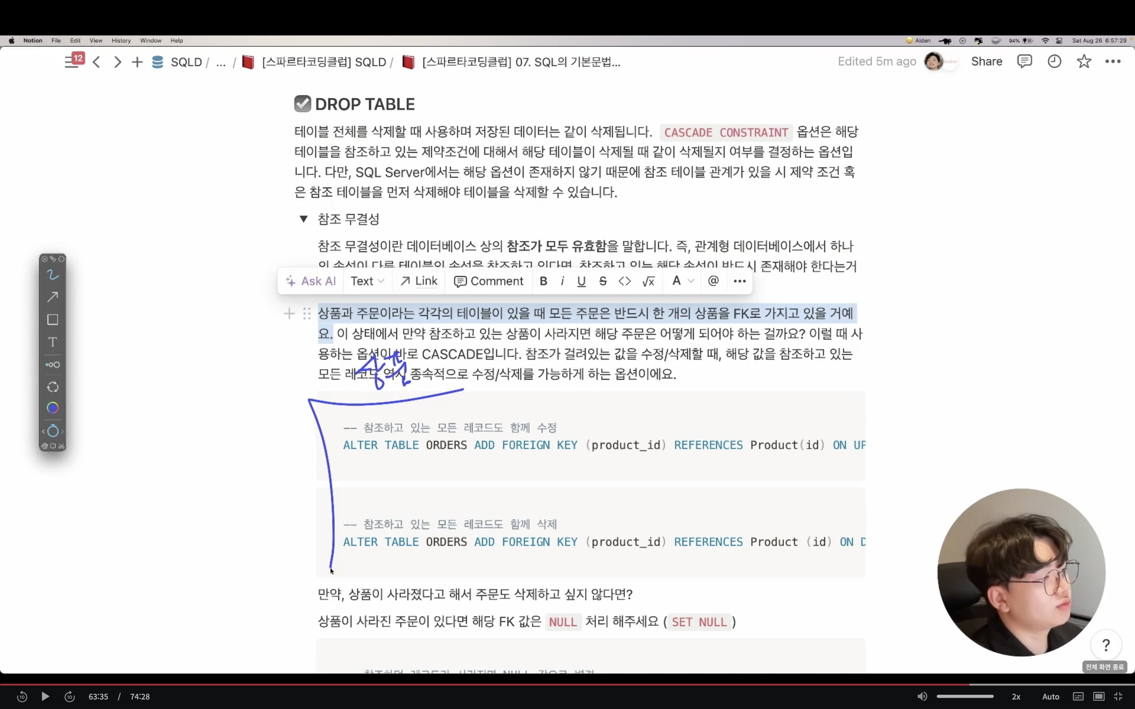Open page updates history clock icon
This screenshot has height=709, width=1135.
click(x=1054, y=61)
